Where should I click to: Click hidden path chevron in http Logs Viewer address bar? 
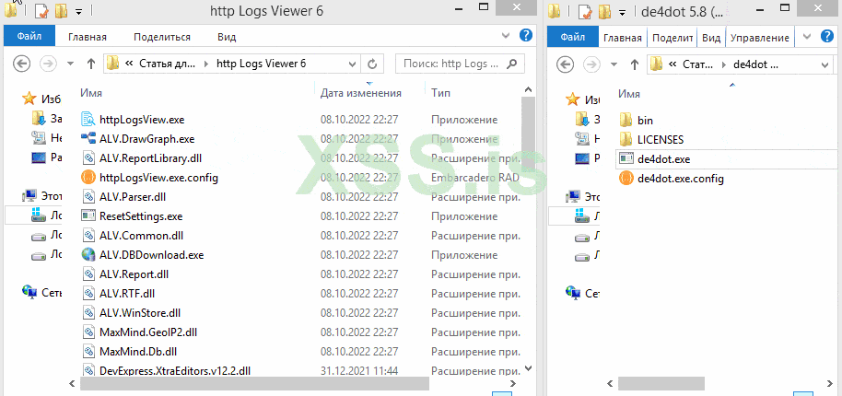click(x=129, y=64)
